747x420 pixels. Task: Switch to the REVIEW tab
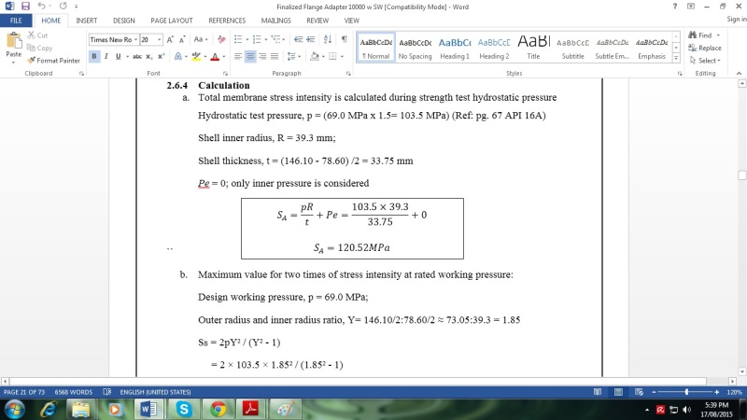coord(317,21)
